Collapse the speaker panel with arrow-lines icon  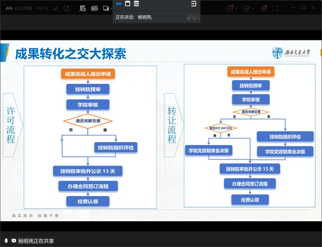click(194, 4)
